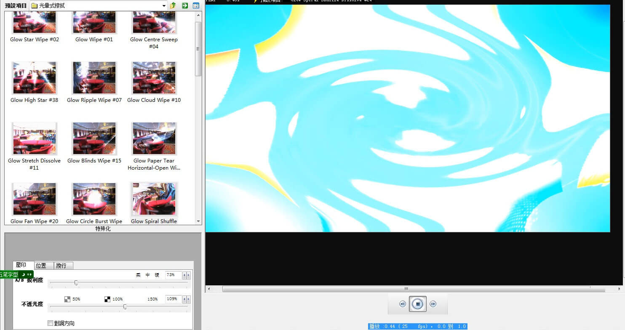Click the right arrow of preview scrollbar
This screenshot has height=330, width=625.
(620, 289)
